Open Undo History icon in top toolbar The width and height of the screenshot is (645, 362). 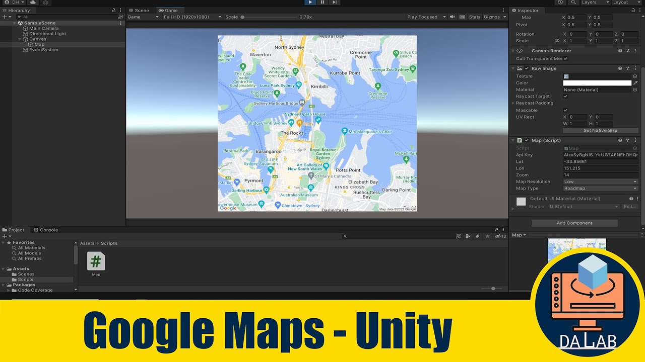coord(560,3)
